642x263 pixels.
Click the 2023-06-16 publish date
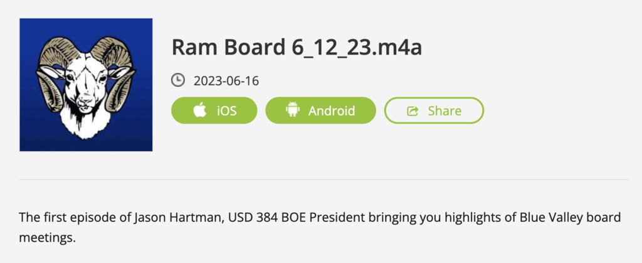pos(226,81)
